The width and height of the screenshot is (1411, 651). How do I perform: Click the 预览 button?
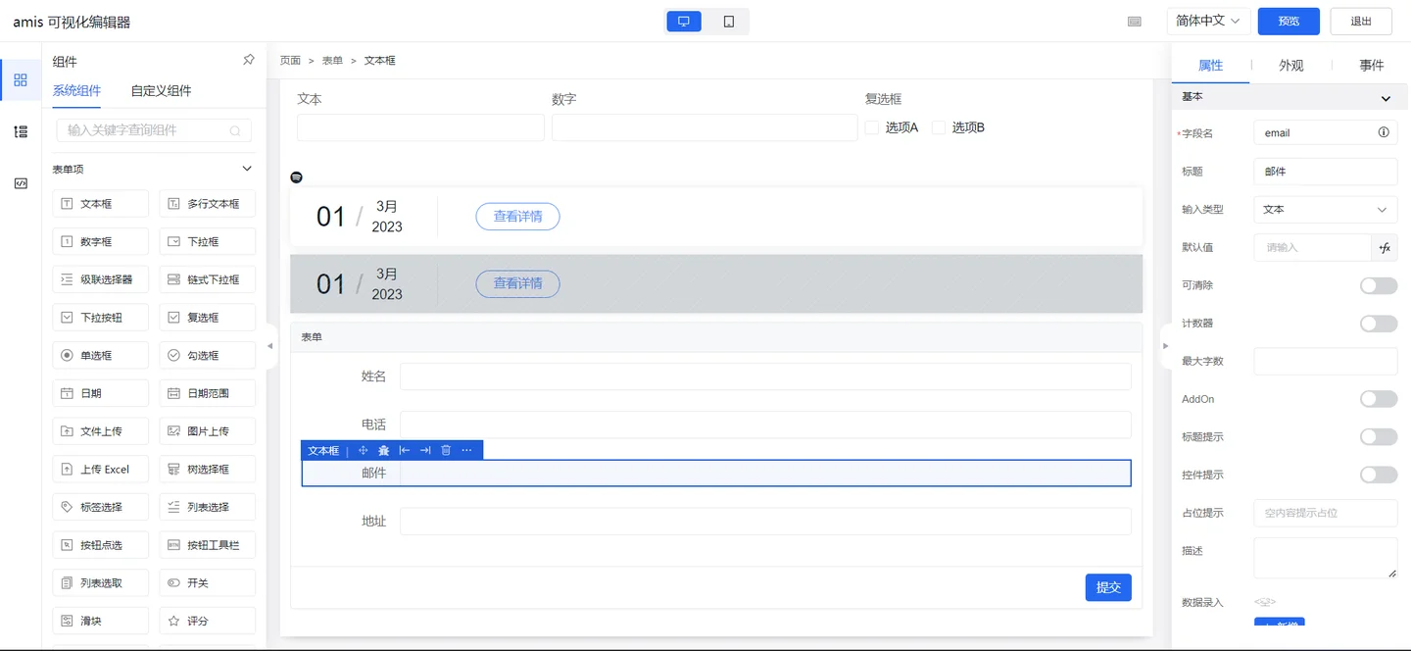click(1289, 21)
